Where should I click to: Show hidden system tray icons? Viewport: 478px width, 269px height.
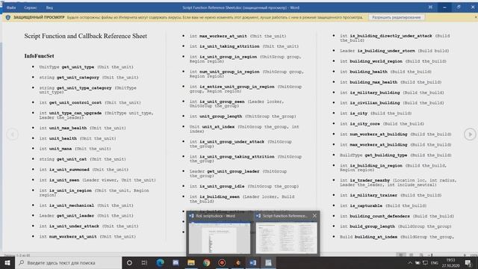click(x=410, y=262)
